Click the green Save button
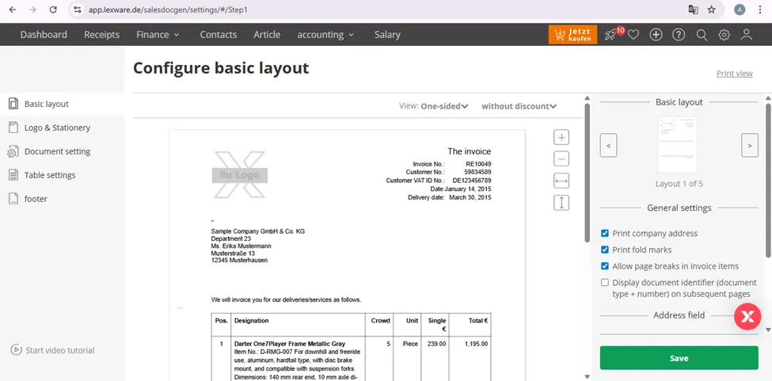The height and width of the screenshot is (381, 772). click(x=679, y=358)
